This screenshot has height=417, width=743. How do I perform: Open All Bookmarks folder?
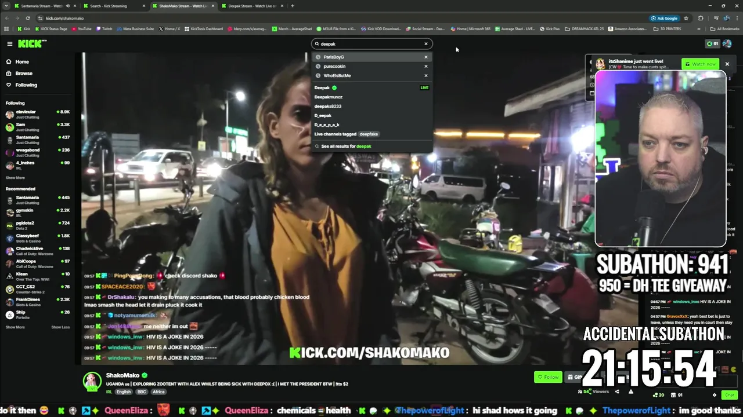[726, 28]
